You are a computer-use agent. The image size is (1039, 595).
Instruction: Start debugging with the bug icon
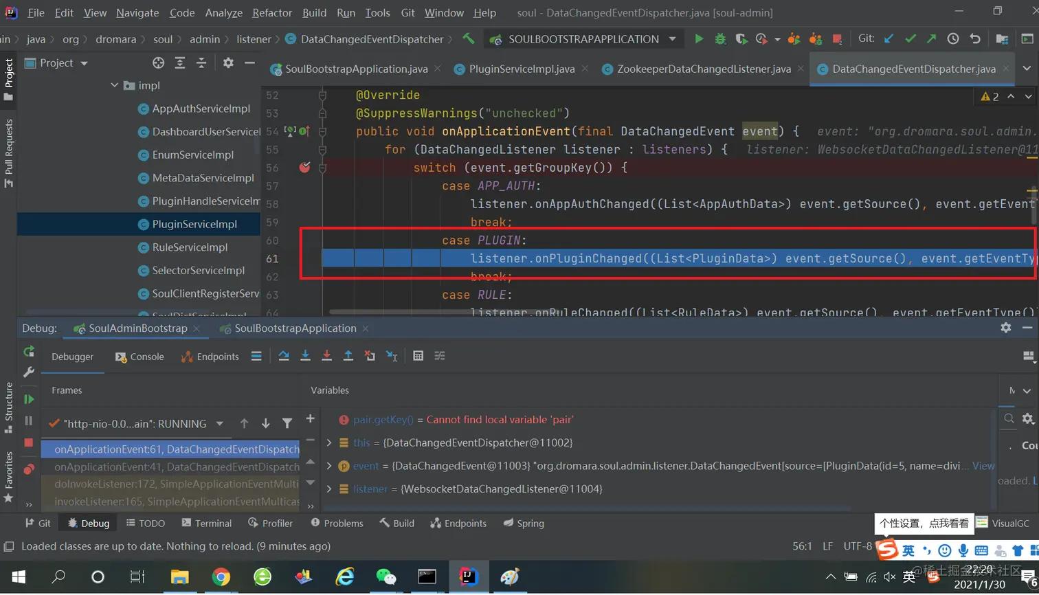tap(720, 39)
